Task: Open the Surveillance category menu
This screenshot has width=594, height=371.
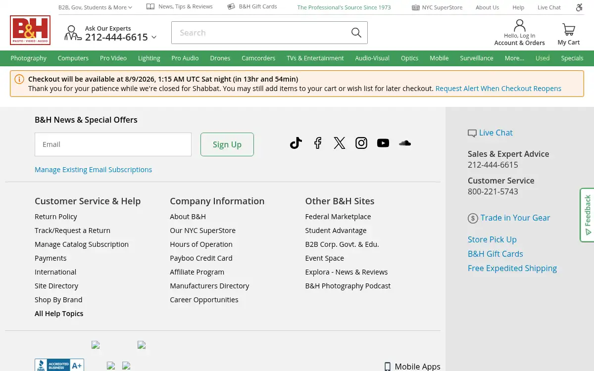Action: point(477,58)
